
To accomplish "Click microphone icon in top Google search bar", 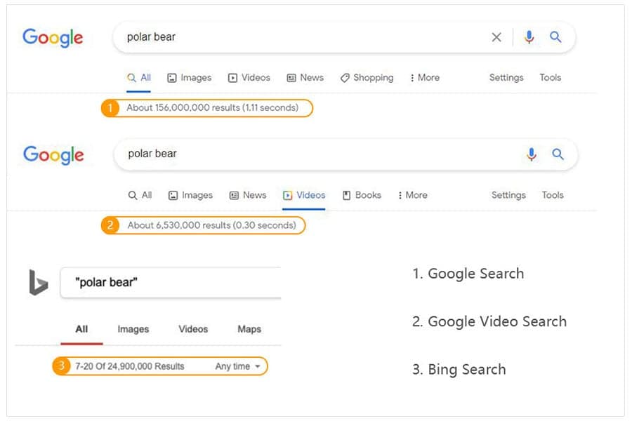I will pyautogui.click(x=529, y=37).
